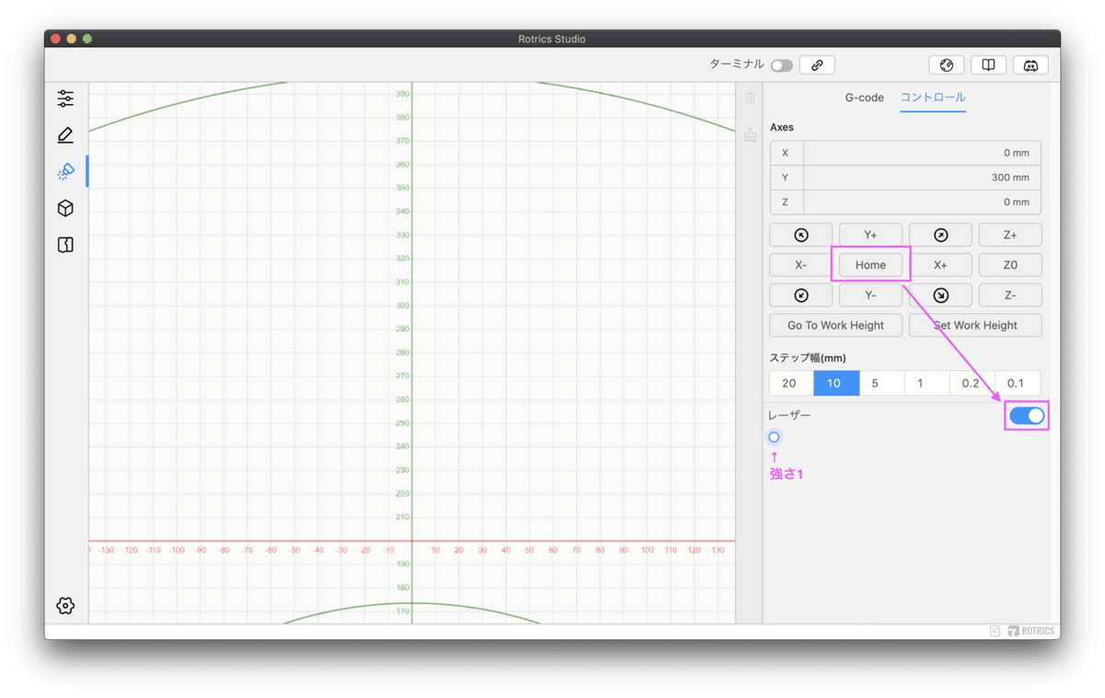Move arm with X- button
The width and height of the screenshot is (1105, 698).
click(801, 265)
